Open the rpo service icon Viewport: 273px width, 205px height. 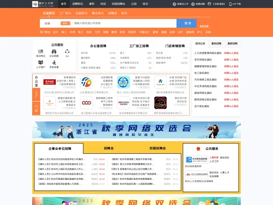coord(67,51)
